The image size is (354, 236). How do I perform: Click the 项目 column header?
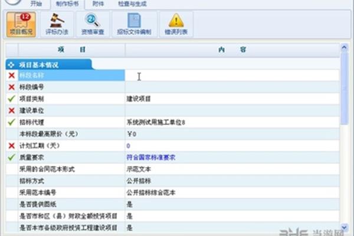pyautogui.click(x=71, y=50)
